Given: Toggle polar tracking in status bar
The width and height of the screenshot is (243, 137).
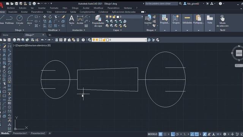Looking at the screenshot, I should tap(177, 134).
